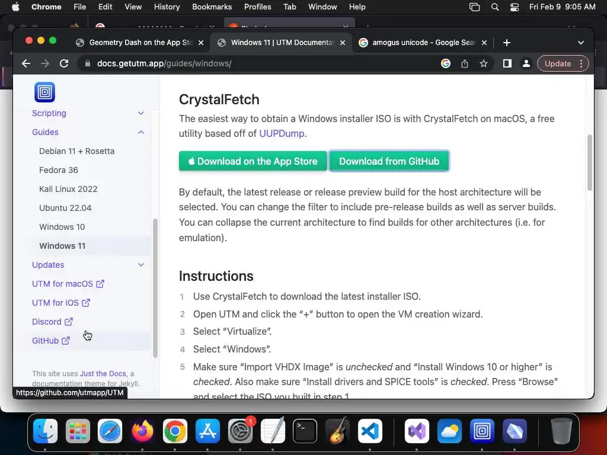
Task: Open Google Chrome from the Dock
Action: tap(175, 431)
